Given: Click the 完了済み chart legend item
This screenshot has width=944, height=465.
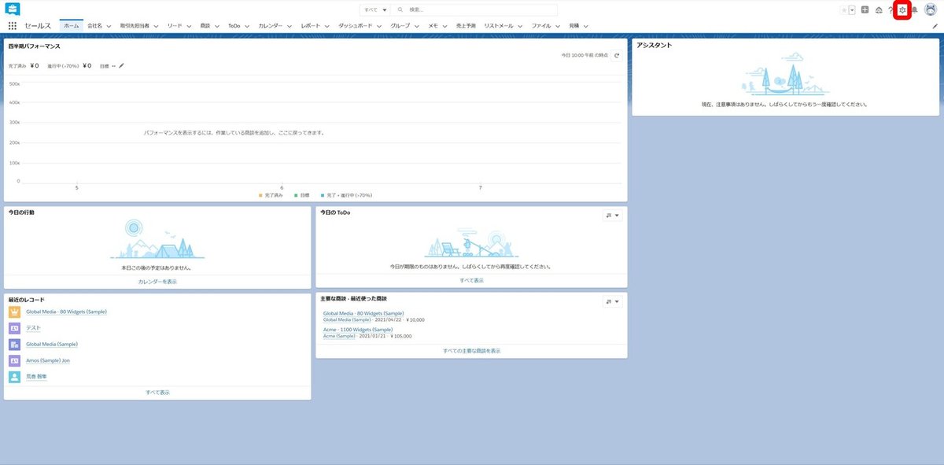Looking at the screenshot, I should (272, 194).
